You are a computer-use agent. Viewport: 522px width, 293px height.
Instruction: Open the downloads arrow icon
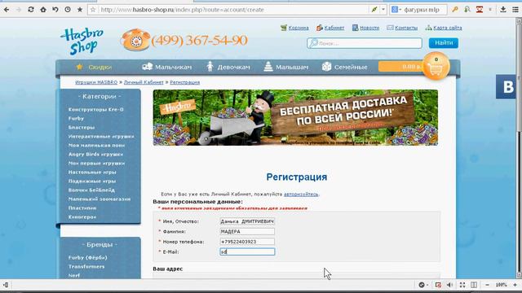503,10
